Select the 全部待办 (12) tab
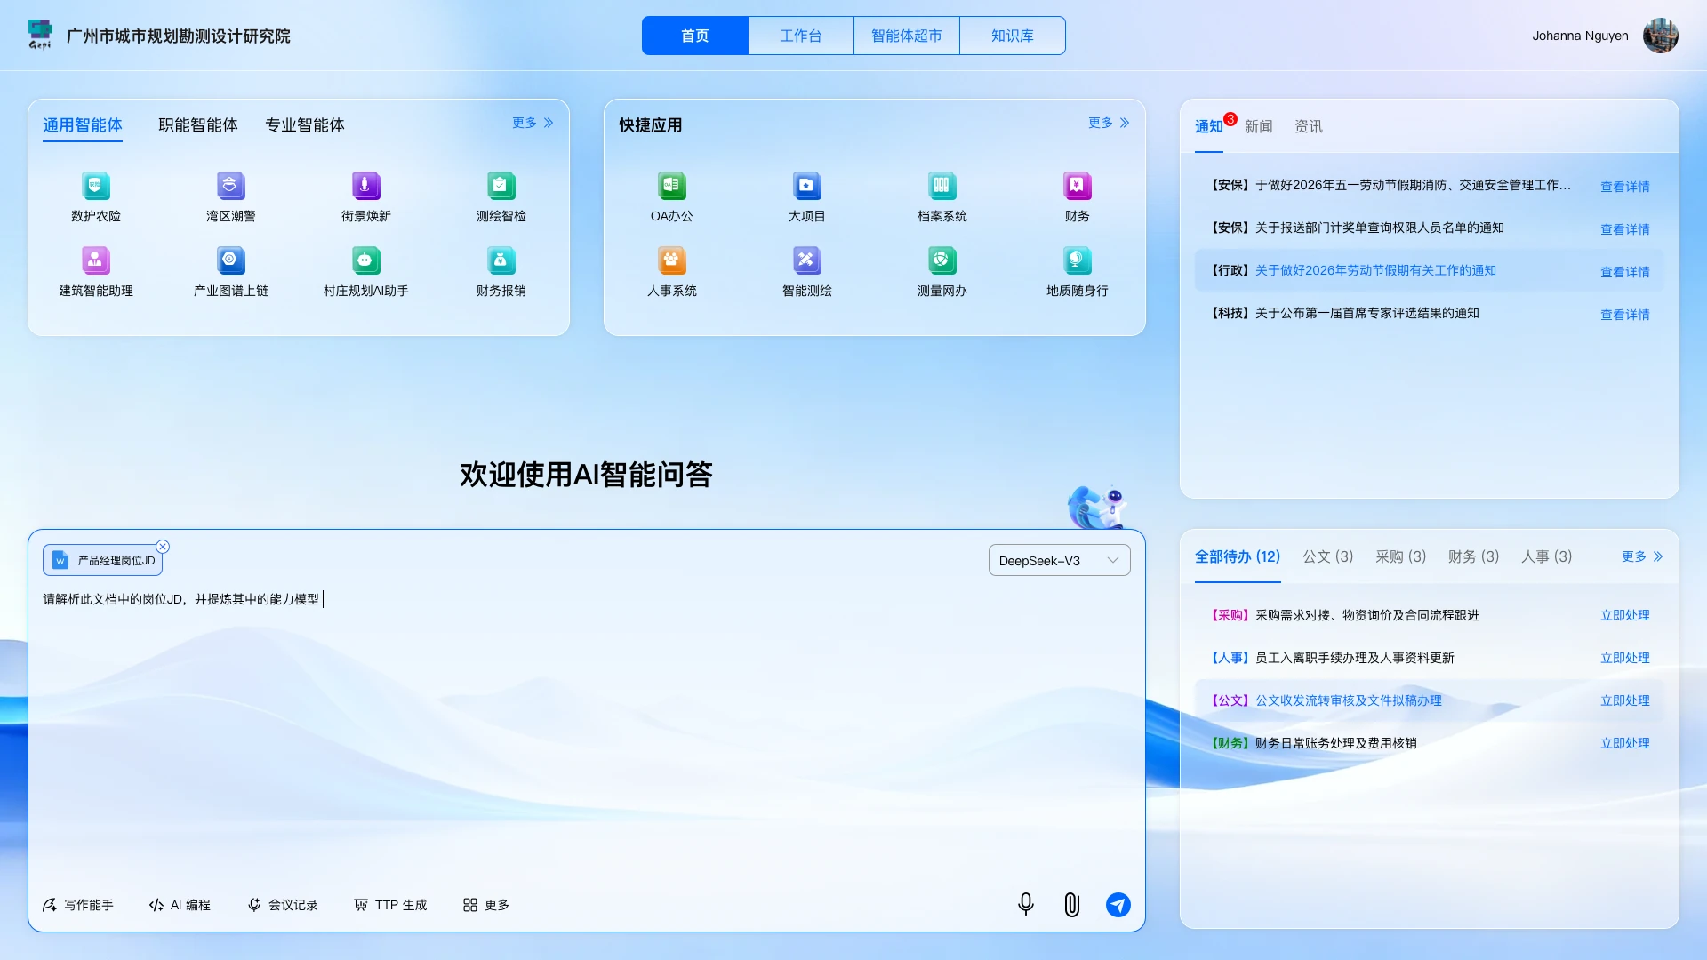Viewport: 1707px width, 960px height. tap(1238, 556)
